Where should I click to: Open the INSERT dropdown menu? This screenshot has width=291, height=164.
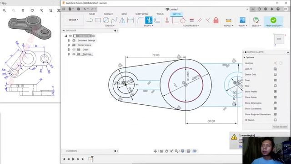(242, 26)
